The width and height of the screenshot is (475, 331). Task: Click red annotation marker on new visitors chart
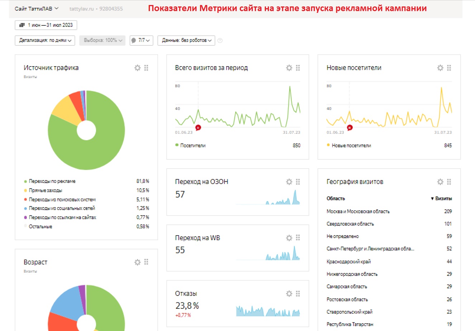tap(350, 127)
